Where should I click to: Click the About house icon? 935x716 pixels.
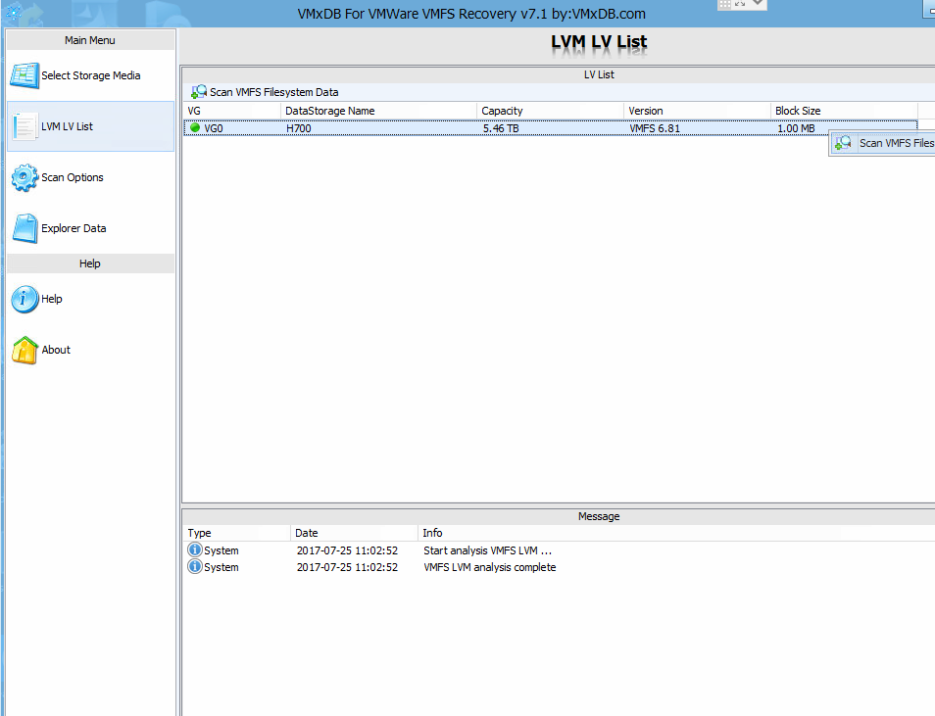click(x=25, y=350)
